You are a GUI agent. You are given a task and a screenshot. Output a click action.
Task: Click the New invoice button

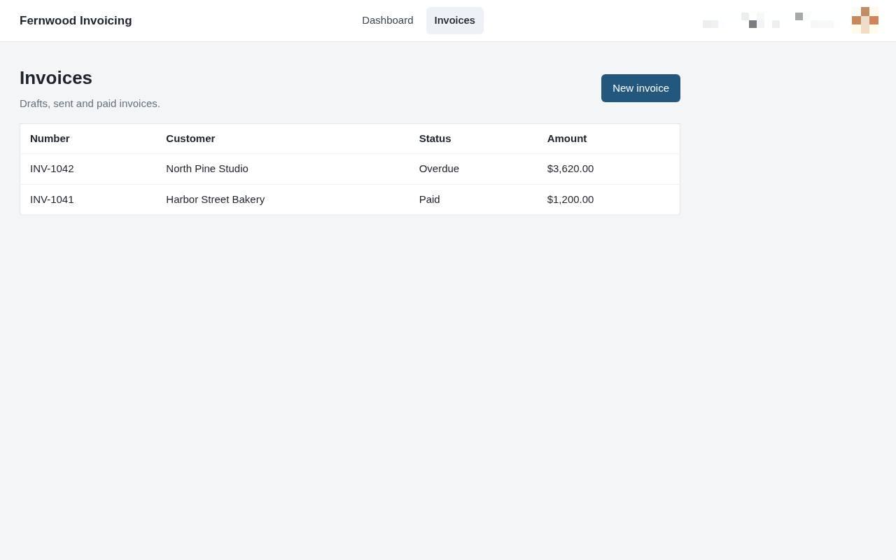640,88
